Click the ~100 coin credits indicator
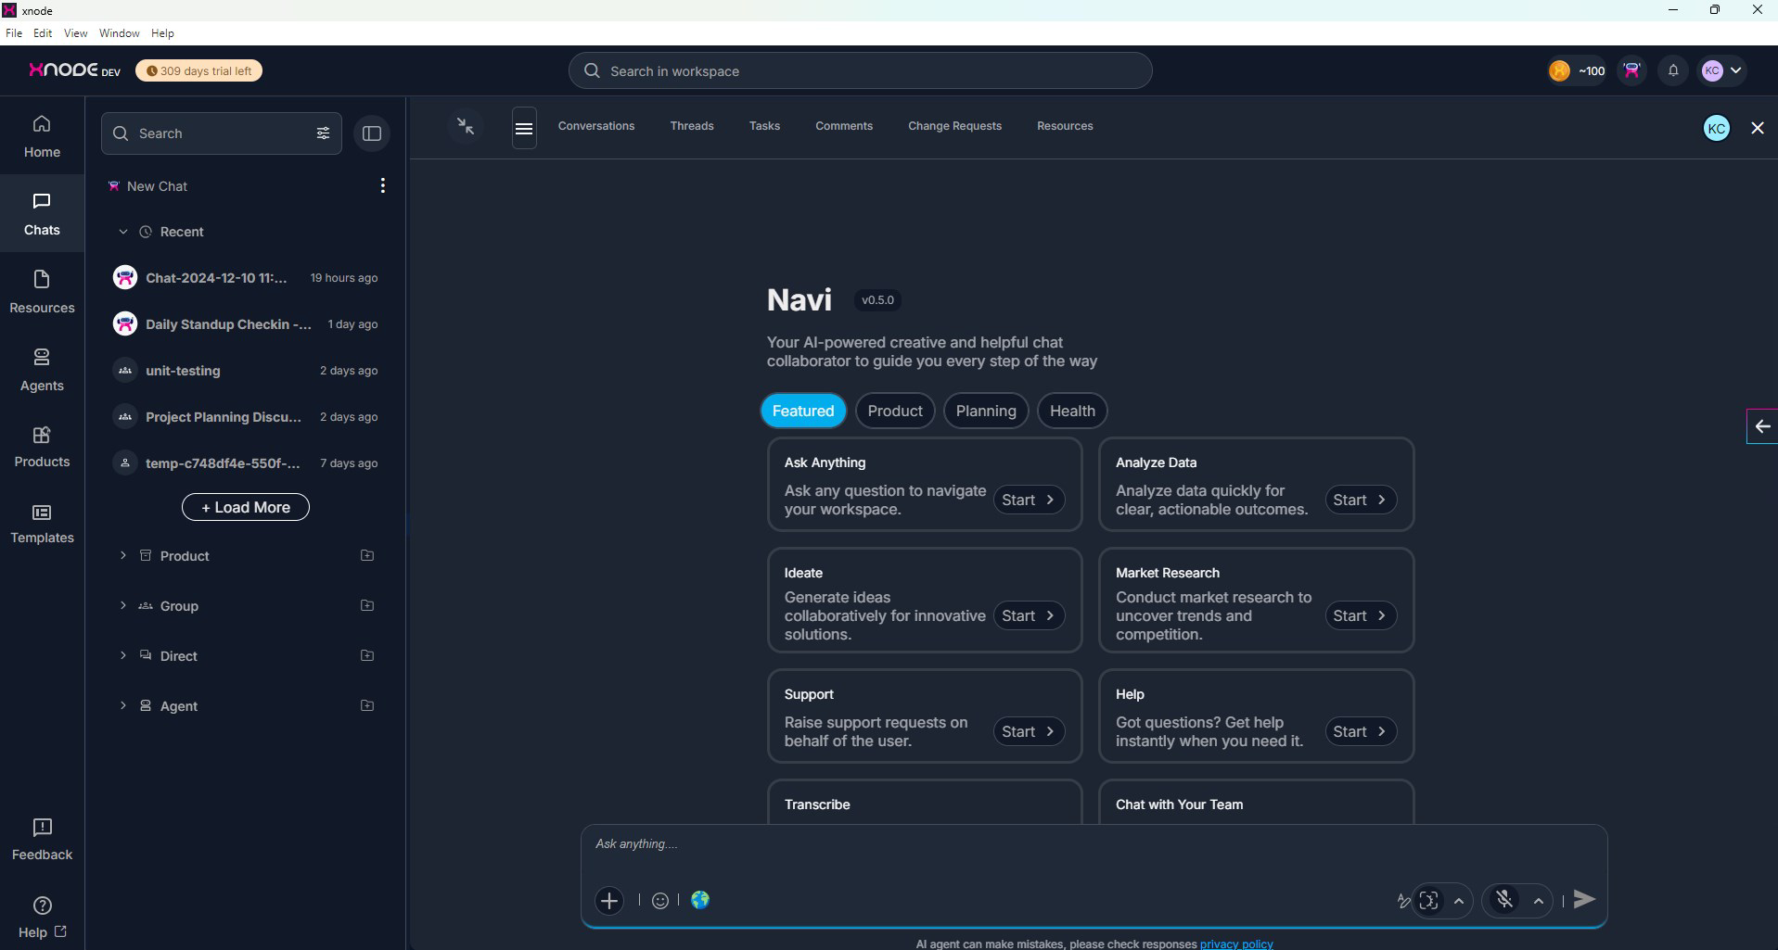 (x=1577, y=70)
